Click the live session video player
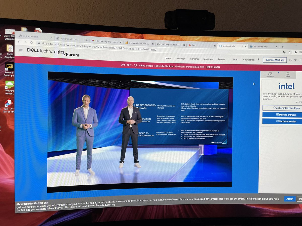Image resolution: width=302 pixels, height=226 pixels. tap(140, 132)
